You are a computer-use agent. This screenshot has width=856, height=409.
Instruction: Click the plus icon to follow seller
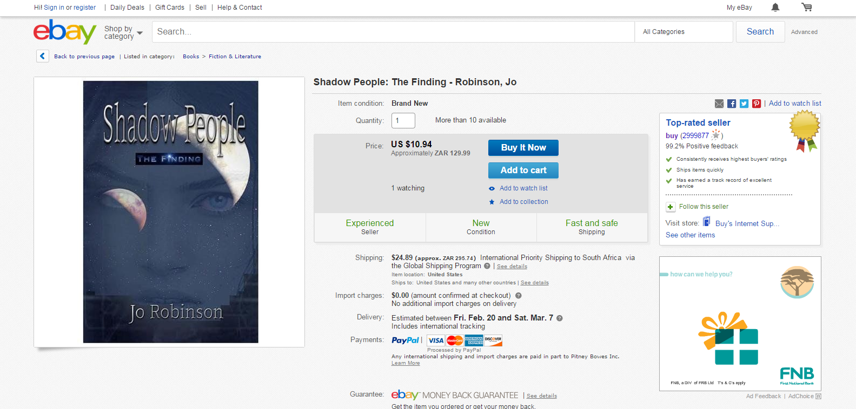click(x=671, y=207)
